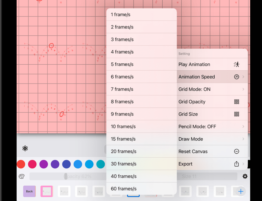Image resolution: width=262 pixels, height=201 pixels.
Task: Click the grid icon next to Grid Opacity
Action: (236, 102)
